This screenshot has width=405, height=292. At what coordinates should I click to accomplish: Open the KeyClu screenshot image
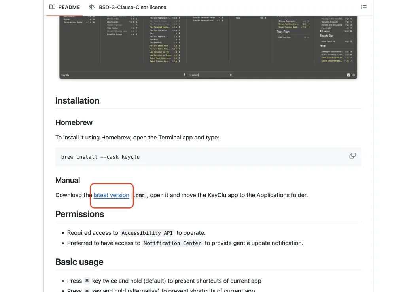coord(208,47)
